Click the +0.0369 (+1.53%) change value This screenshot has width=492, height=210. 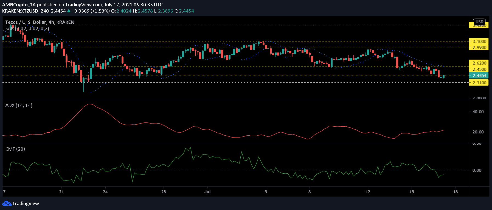point(91,11)
